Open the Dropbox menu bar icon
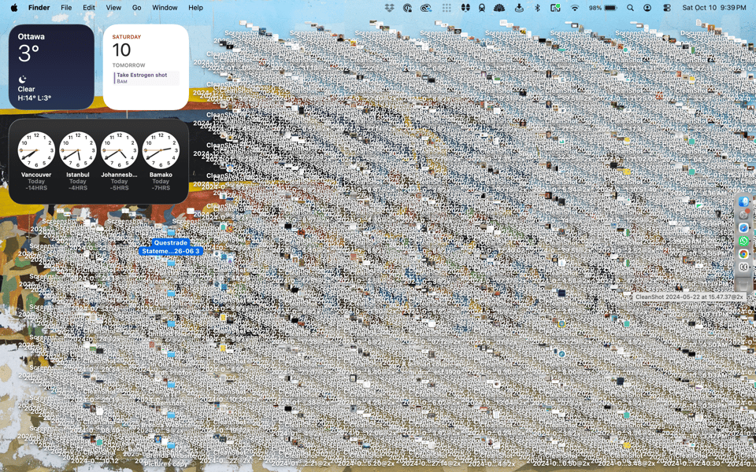 [x=390, y=8]
